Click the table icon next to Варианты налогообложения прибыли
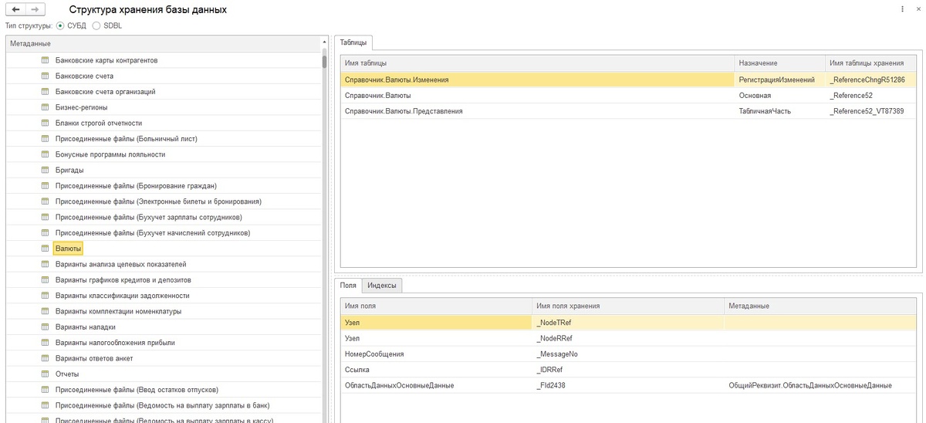This screenshot has width=926, height=423. tap(45, 343)
